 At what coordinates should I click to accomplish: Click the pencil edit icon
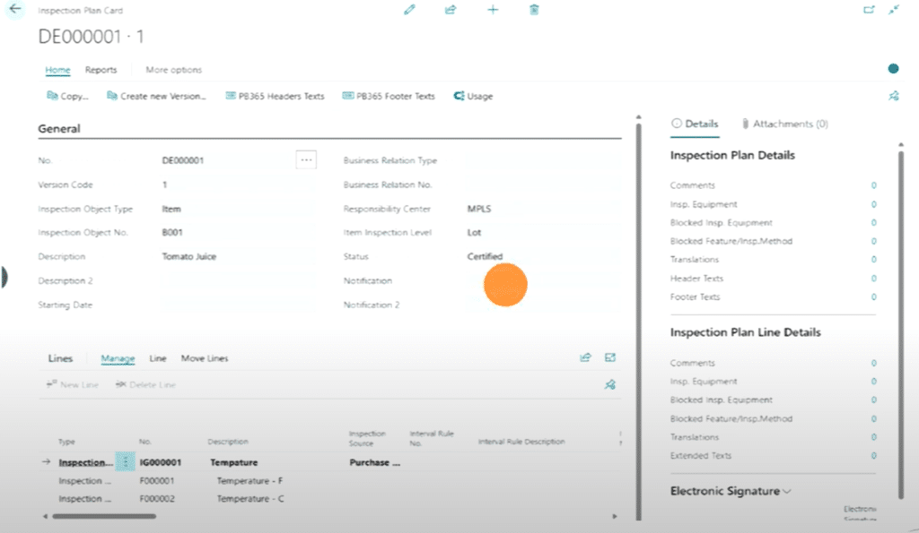click(409, 10)
